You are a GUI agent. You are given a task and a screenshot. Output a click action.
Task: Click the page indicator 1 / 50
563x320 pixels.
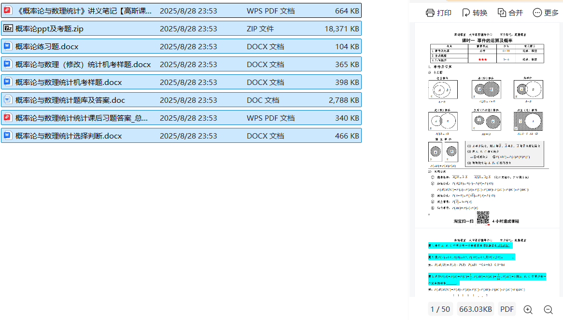tap(439, 309)
